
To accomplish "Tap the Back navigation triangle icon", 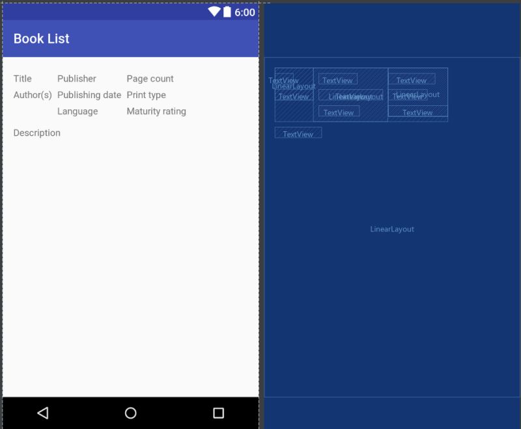I will click(x=42, y=411).
